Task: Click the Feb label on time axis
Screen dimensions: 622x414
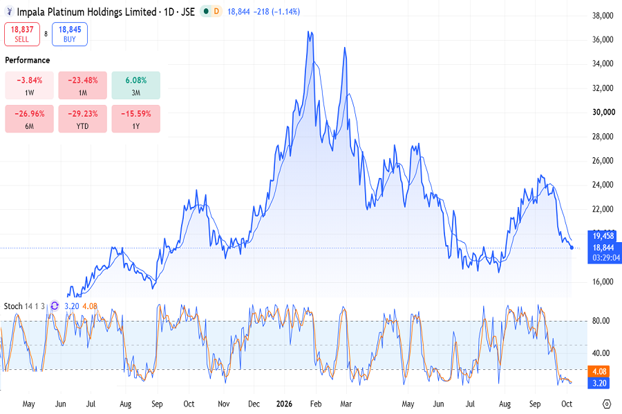Action: pos(316,404)
